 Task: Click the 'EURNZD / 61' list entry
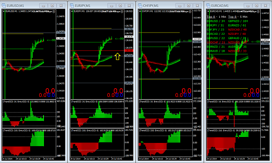[x=237, y=25]
